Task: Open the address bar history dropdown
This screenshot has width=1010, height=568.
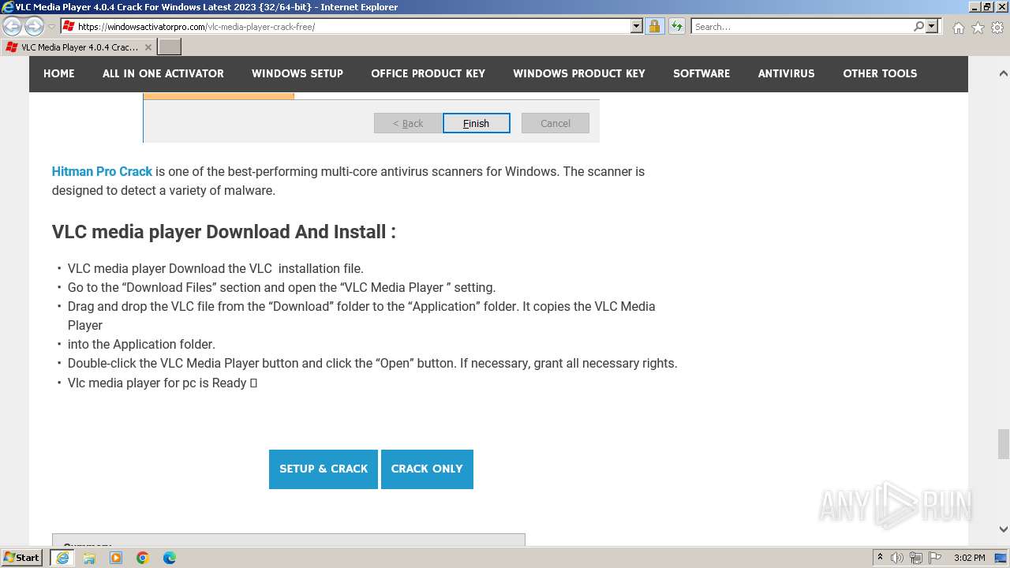Action: click(x=637, y=26)
